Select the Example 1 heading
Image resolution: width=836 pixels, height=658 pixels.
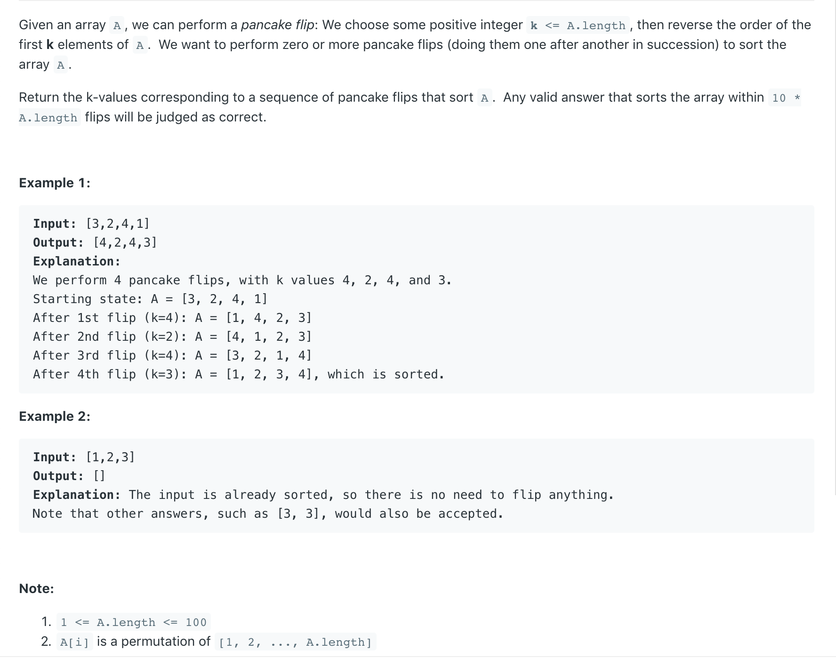tap(55, 183)
